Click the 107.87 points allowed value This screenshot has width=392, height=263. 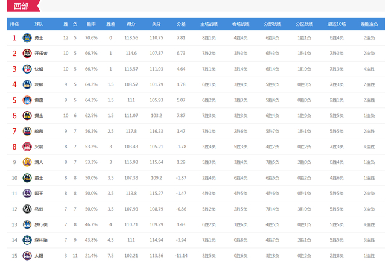[157, 53]
